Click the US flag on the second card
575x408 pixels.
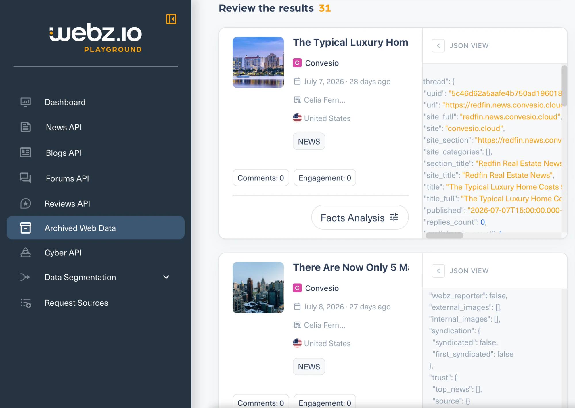coord(297,343)
